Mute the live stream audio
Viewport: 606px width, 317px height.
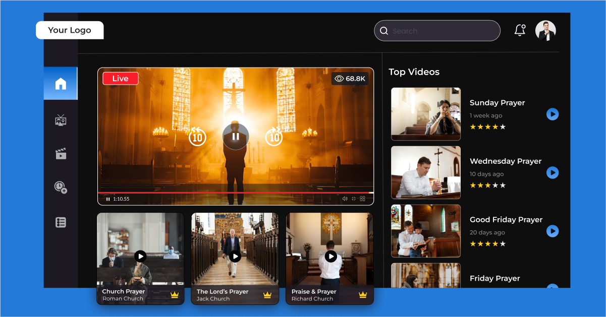(345, 199)
